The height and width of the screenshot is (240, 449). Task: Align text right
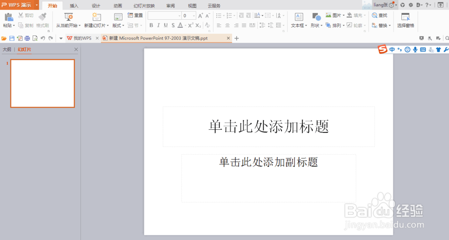click(236, 26)
